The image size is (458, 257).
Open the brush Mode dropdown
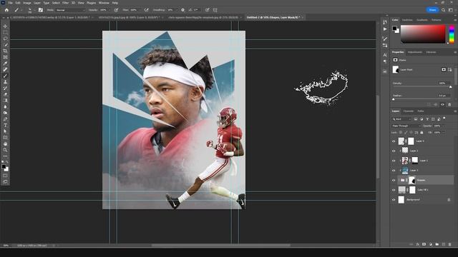pyautogui.click(x=70, y=10)
